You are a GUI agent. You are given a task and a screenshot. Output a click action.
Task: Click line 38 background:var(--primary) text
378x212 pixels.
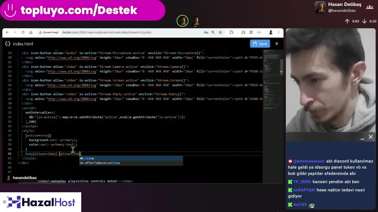click(x=53, y=140)
